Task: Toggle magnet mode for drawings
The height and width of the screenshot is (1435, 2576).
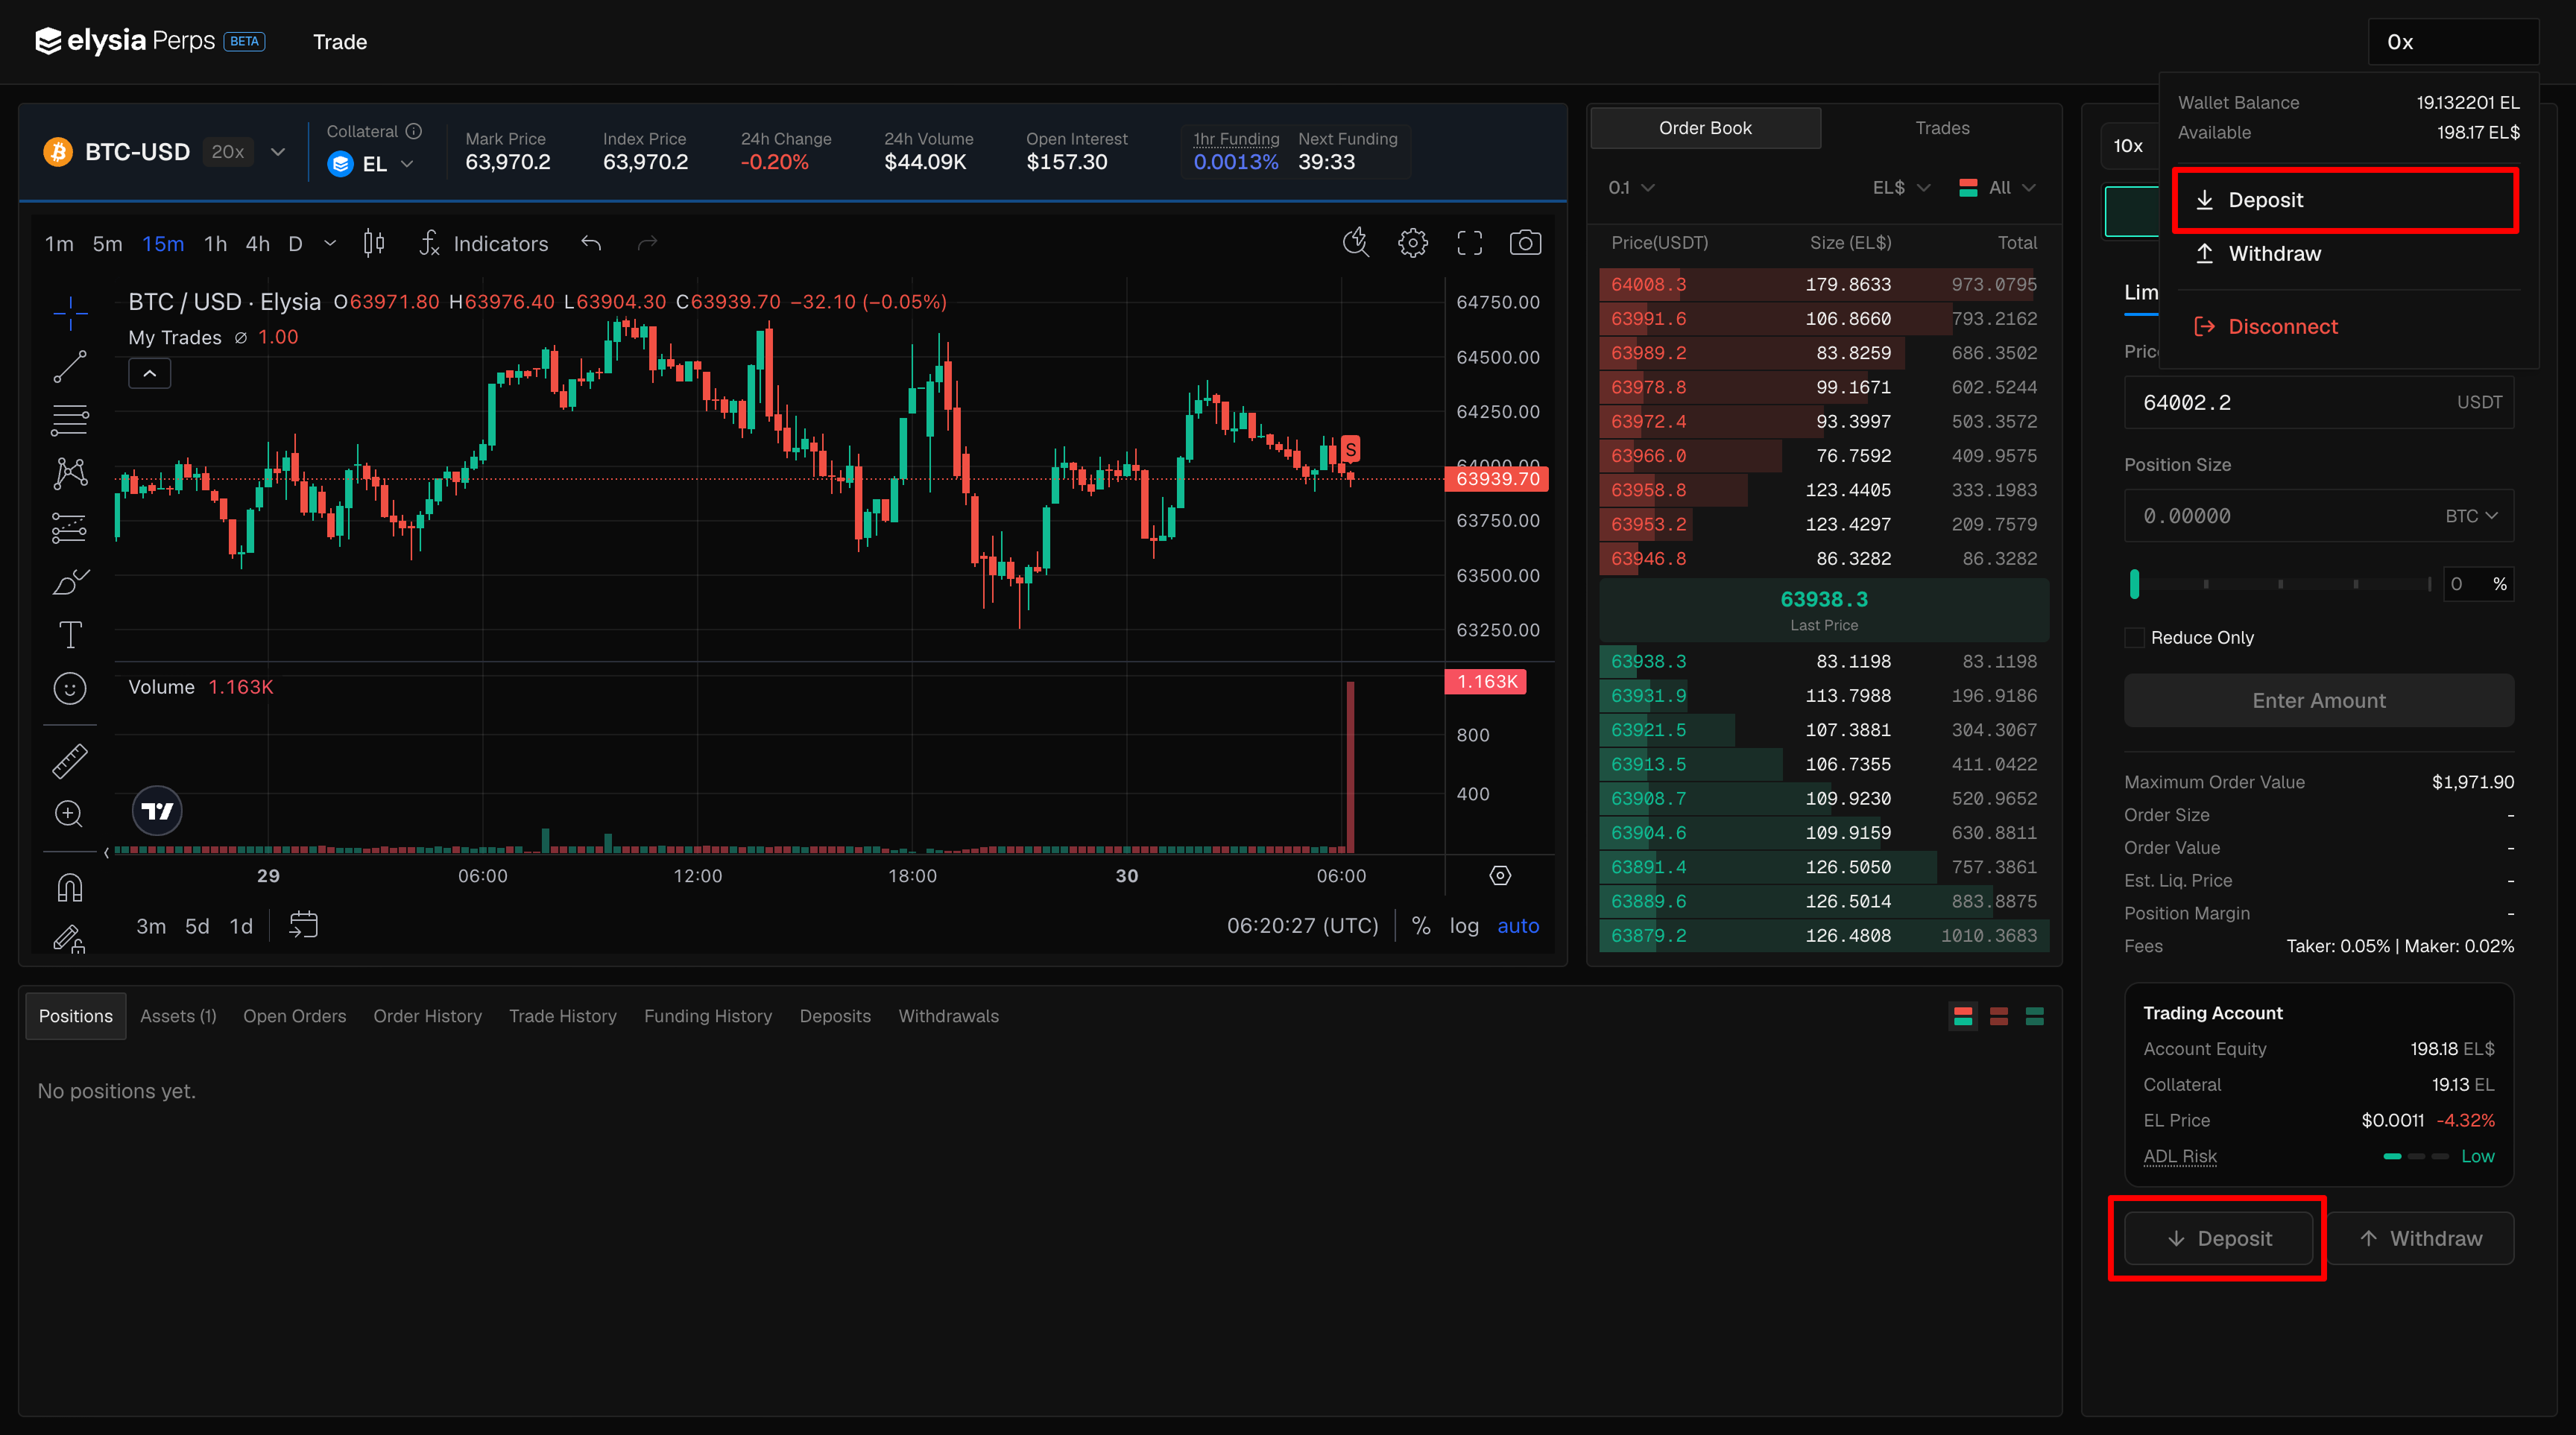Action: pos(70,887)
